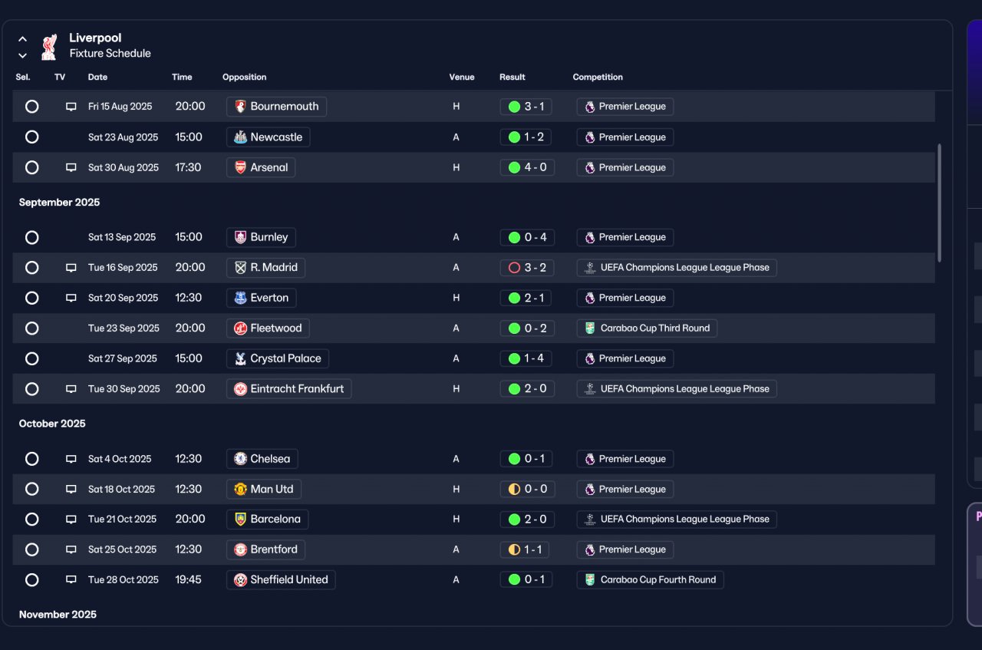The height and width of the screenshot is (650, 982).
Task: Click the Arsenal club badge icon
Action: (240, 167)
